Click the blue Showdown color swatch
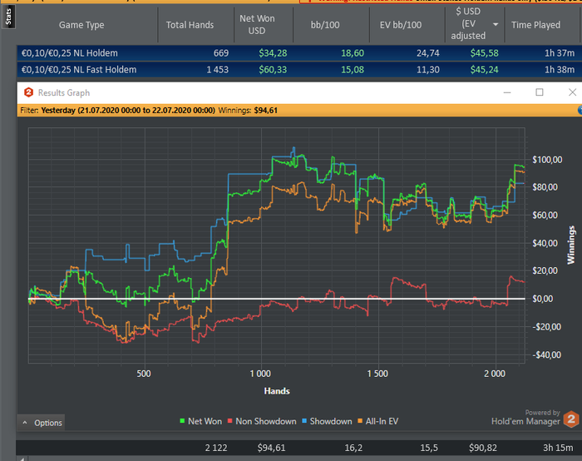Viewport: 582px width, 461px height. pos(304,421)
